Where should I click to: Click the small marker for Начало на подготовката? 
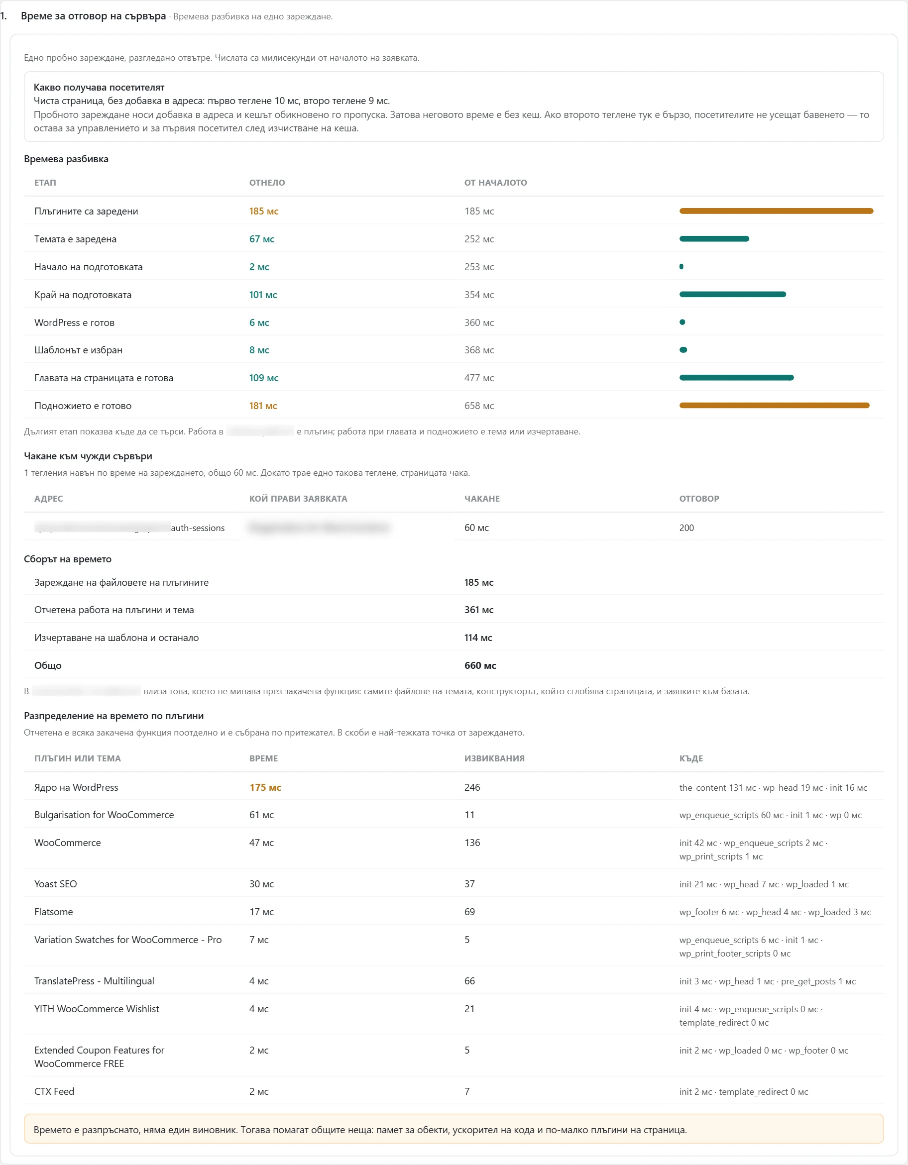point(681,267)
